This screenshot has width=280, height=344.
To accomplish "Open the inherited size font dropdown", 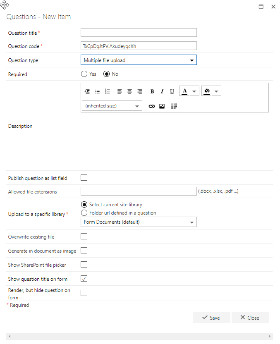I will (112, 106).
